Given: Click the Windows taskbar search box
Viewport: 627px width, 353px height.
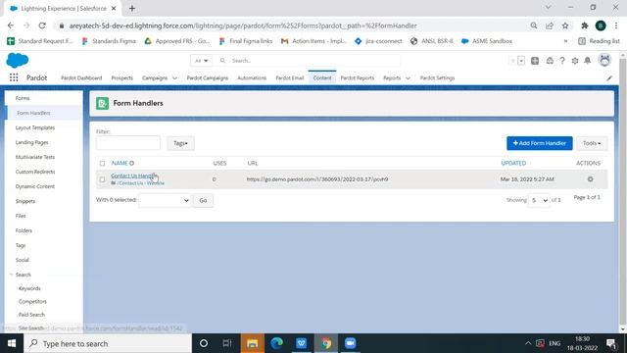Looking at the screenshot, I should pos(108,343).
